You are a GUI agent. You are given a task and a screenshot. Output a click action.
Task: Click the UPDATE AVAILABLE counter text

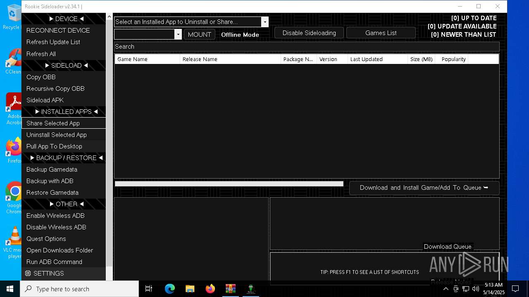click(x=462, y=26)
